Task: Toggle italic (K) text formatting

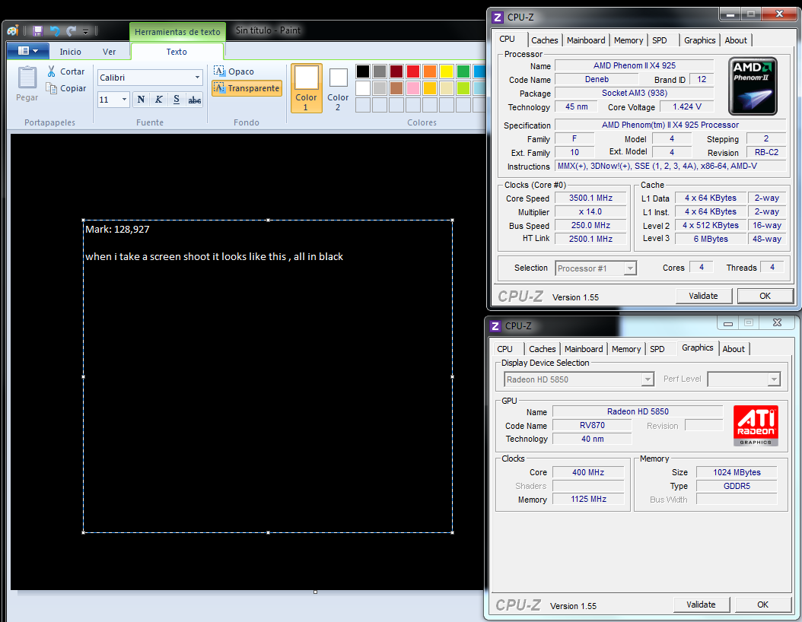Action: point(158,100)
